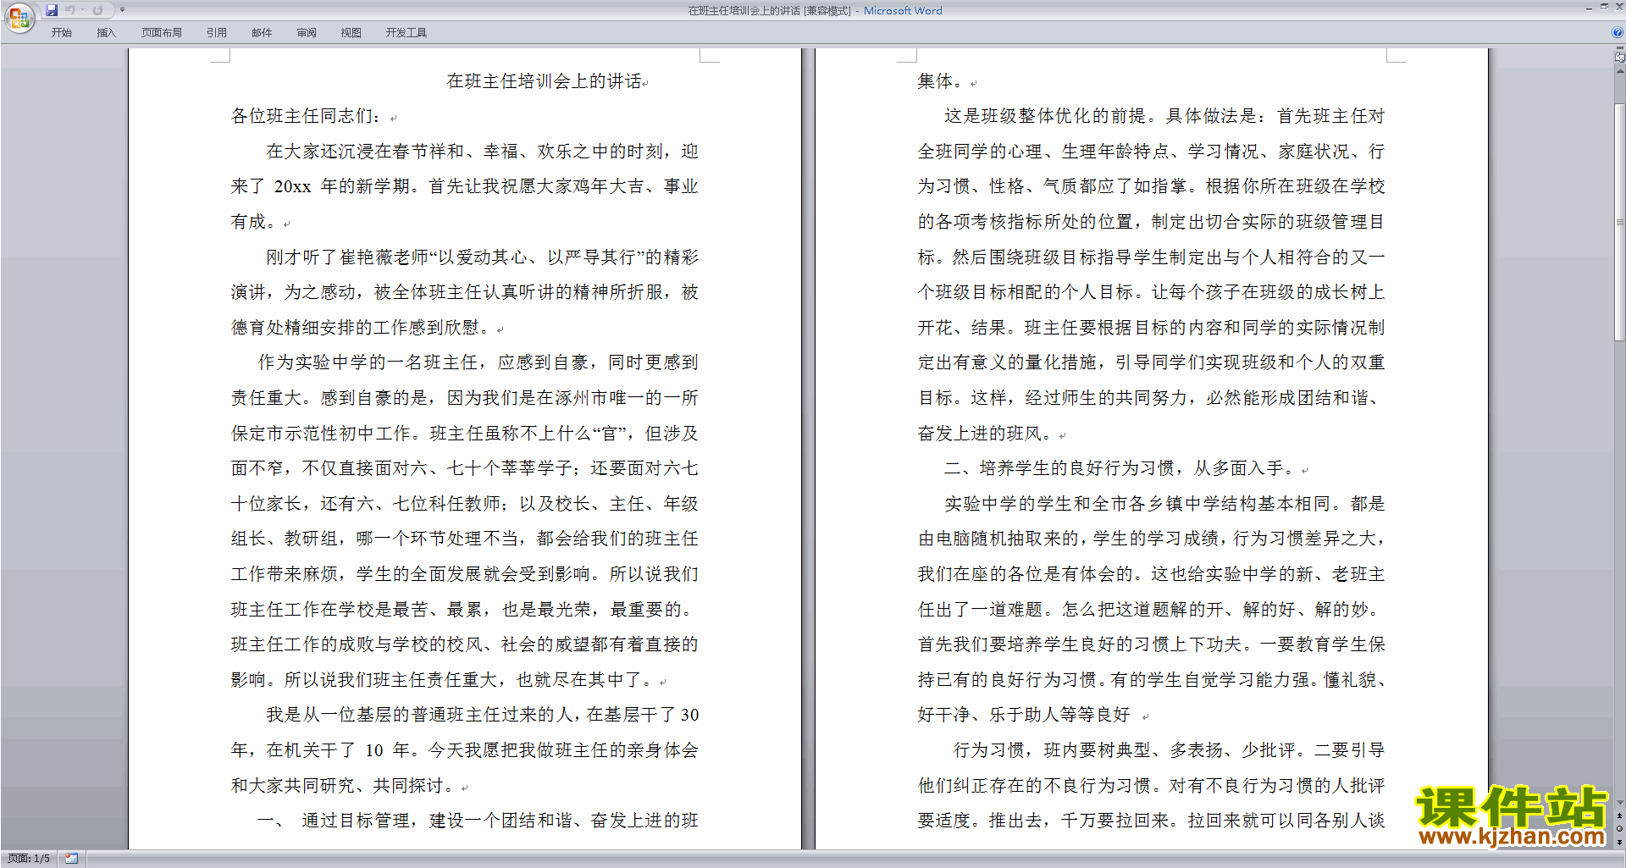Click the macro recording icon in status bar
The width and height of the screenshot is (1626, 868).
[71, 859]
